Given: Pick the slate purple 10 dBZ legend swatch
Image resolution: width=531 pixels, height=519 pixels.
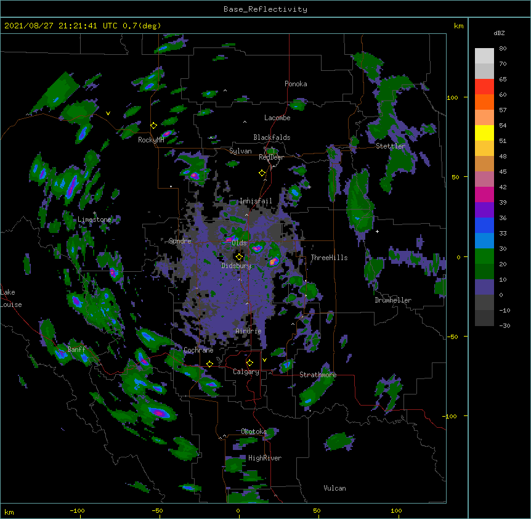Looking at the screenshot, I should pos(484,287).
